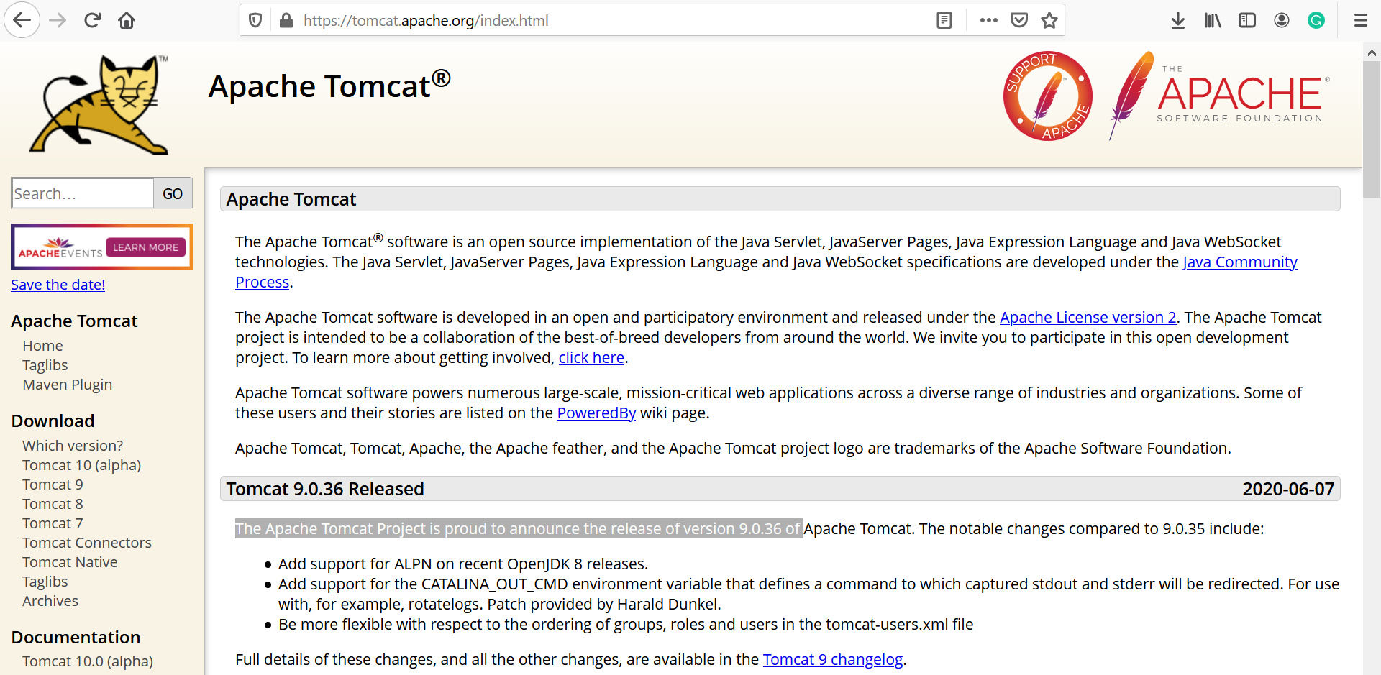Go back to the previous page
Image resolution: width=1381 pixels, height=675 pixels.
click(22, 20)
